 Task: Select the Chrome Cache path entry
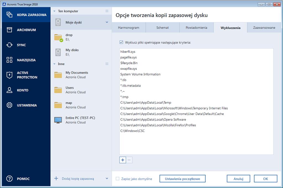196,114
